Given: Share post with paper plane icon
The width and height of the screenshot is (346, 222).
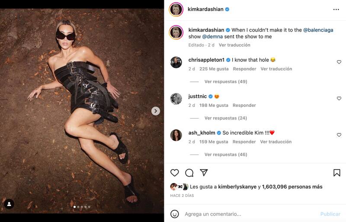Looking at the screenshot, I should 204,173.
